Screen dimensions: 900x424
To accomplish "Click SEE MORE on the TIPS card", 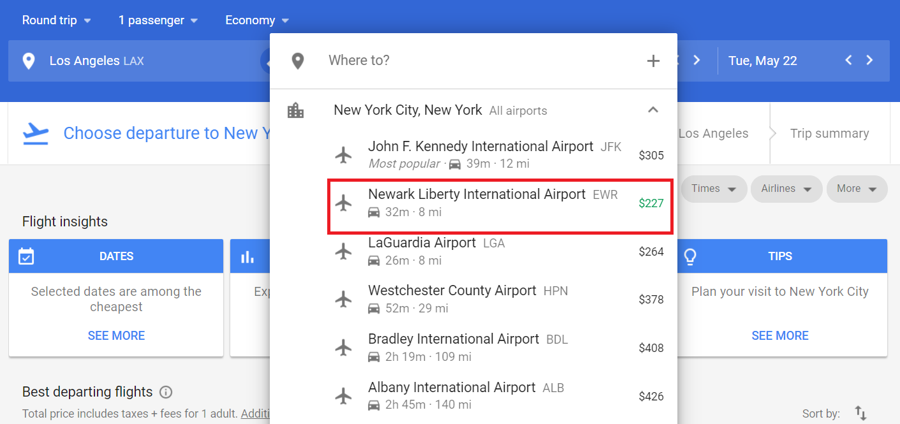I will tap(780, 335).
